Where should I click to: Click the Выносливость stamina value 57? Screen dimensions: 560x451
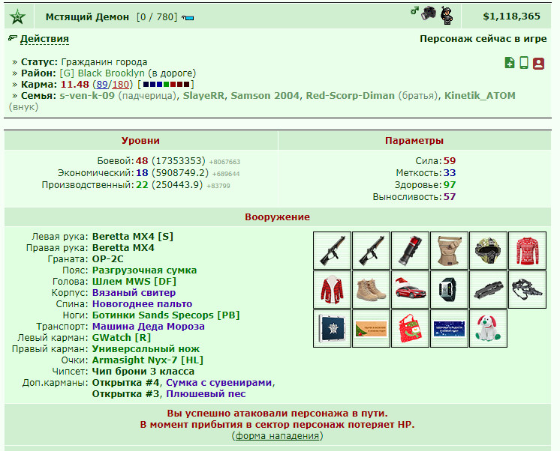pos(450,197)
